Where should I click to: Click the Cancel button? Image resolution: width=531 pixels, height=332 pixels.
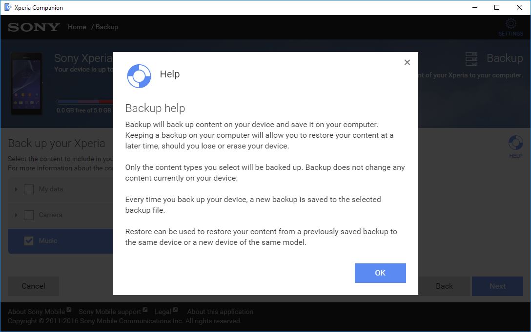[33, 286]
